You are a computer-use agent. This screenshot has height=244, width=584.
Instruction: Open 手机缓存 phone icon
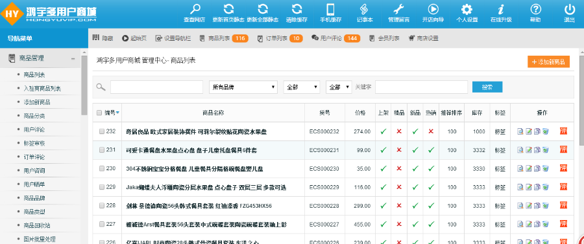(330, 9)
